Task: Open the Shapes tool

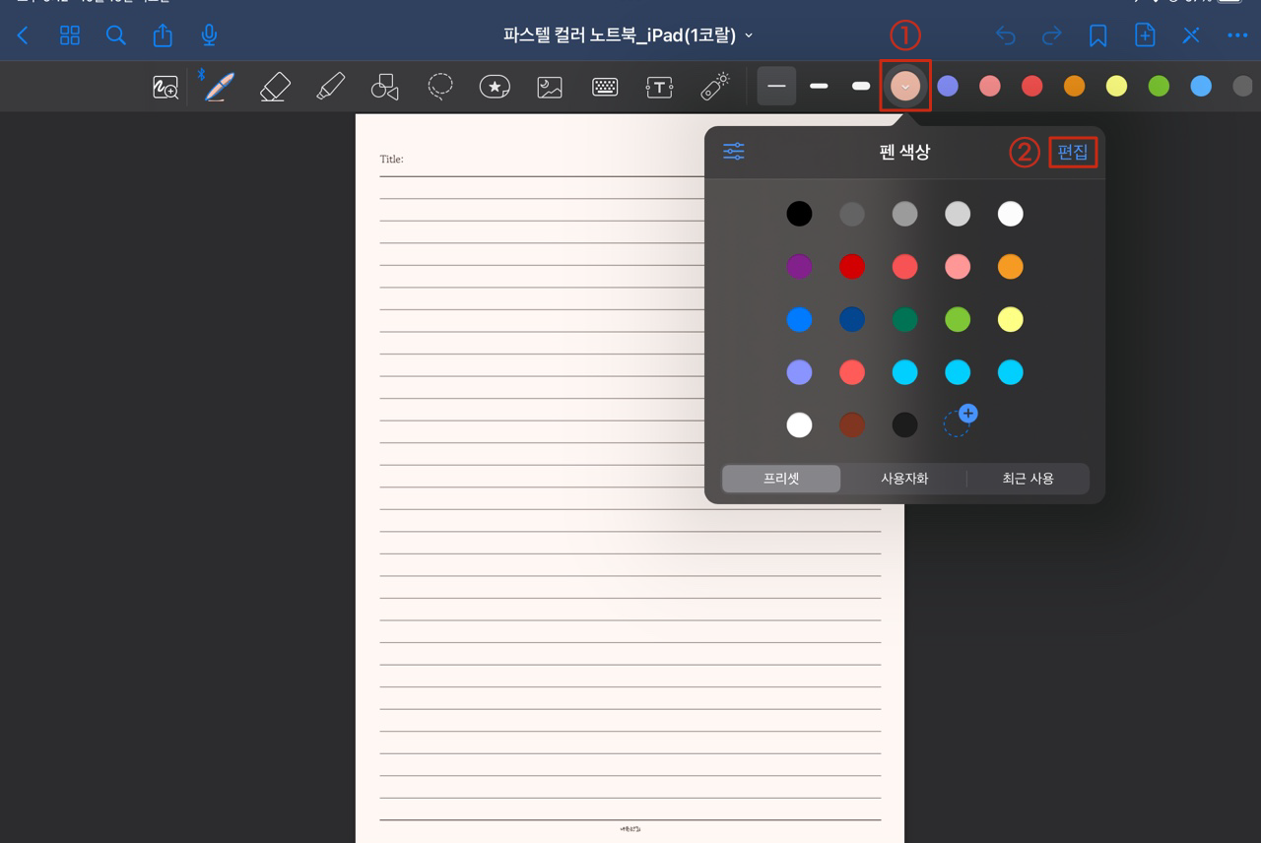Action: pyautogui.click(x=384, y=86)
